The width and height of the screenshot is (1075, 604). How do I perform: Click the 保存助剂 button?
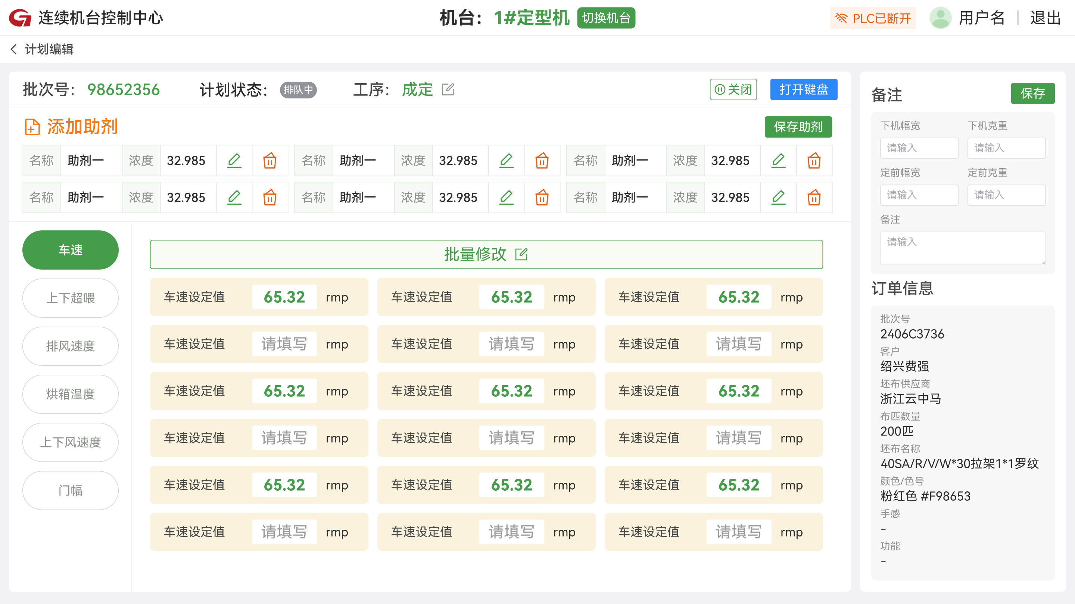[798, 127]
